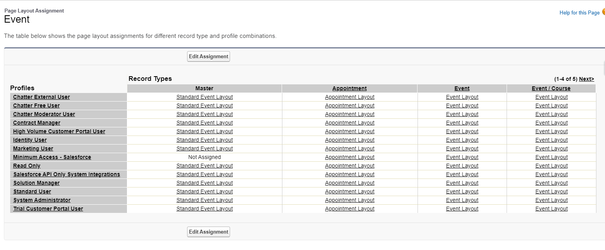Click the Master header cell
The height and width of the screenshot is (250, 605).
204,89
